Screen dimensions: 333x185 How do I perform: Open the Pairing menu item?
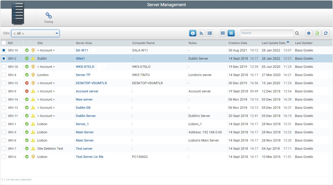[48, 17]
